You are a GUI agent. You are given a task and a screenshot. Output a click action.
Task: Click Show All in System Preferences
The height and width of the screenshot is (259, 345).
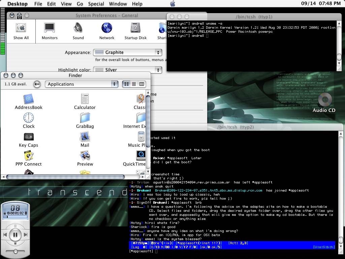point(21,30)
